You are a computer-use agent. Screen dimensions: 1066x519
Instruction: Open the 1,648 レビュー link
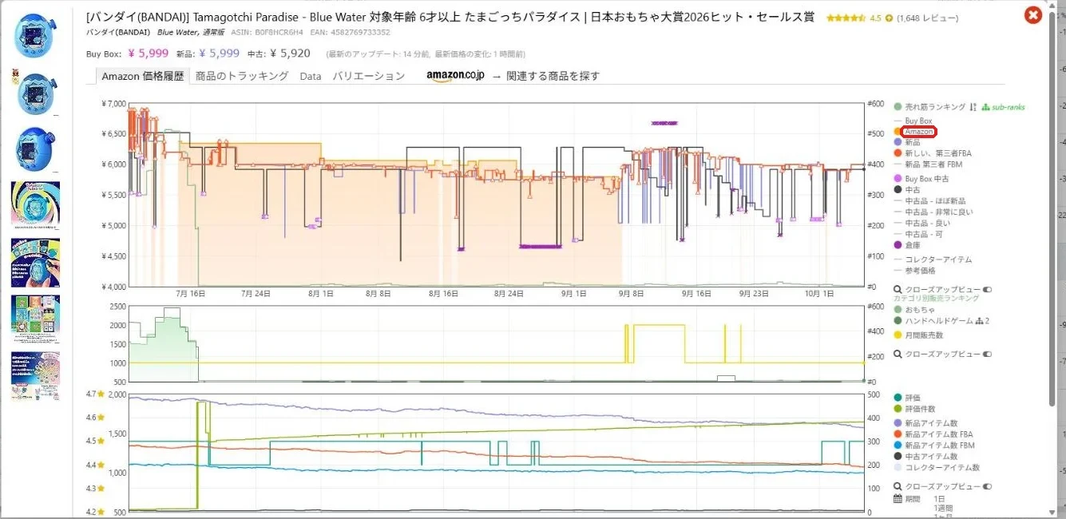[927, 18]
